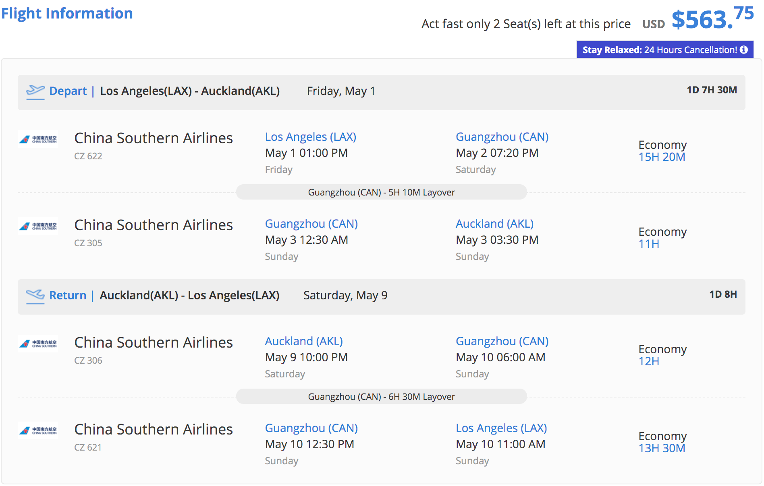Open Los Angeles (LAX) departure link for CZ 622
Image resolution: width=764 pixels, height=486 pixels.
[x=310, y=137]
